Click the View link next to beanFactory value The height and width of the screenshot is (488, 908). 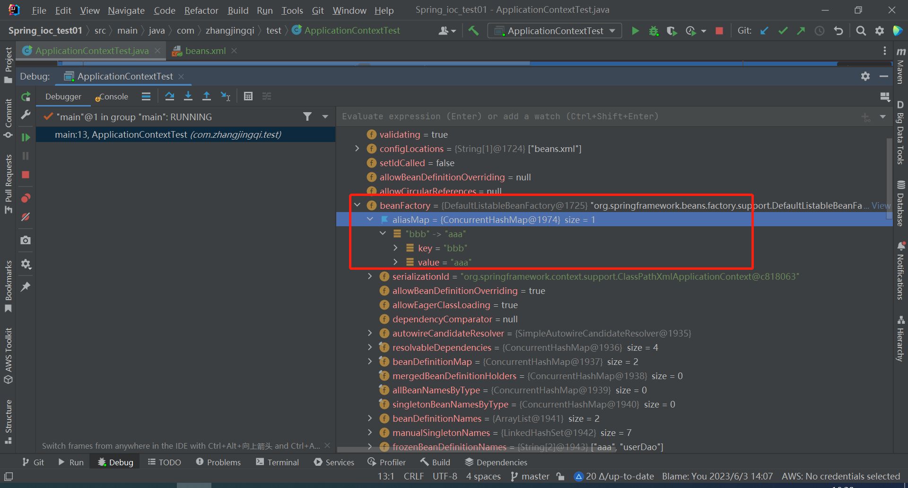click(x=880, y=205)
